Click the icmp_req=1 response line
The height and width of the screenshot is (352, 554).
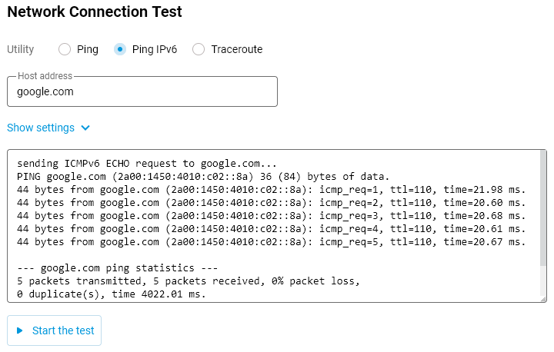tap(269, 190)
